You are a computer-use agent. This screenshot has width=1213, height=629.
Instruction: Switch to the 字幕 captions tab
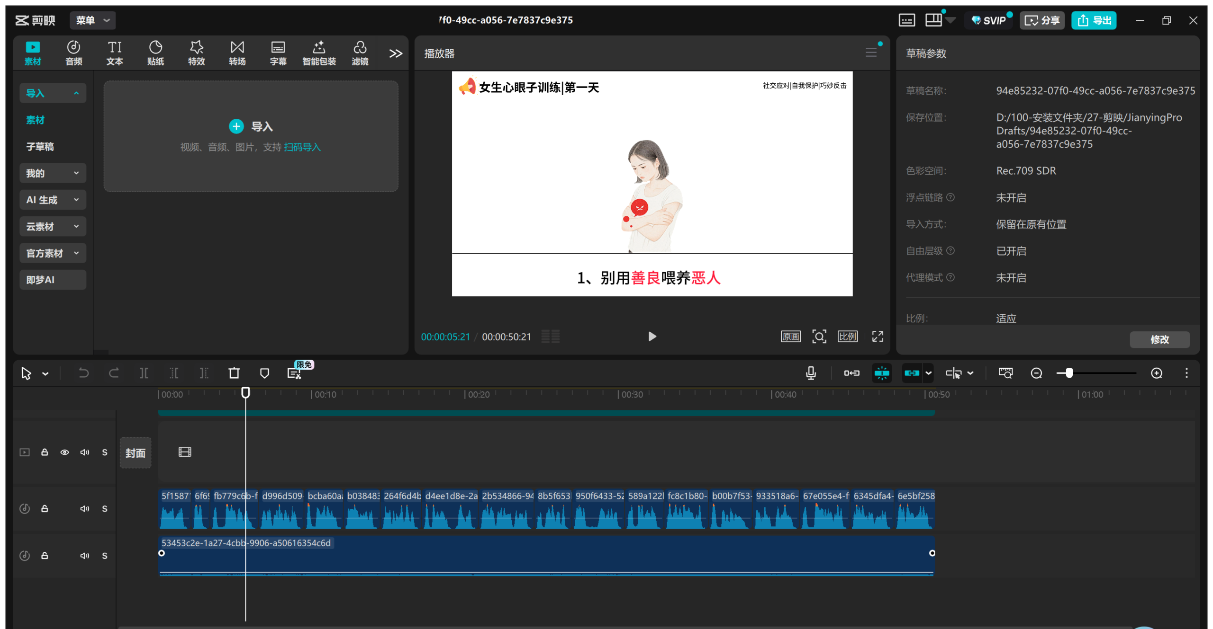click(x=278, y=53)
